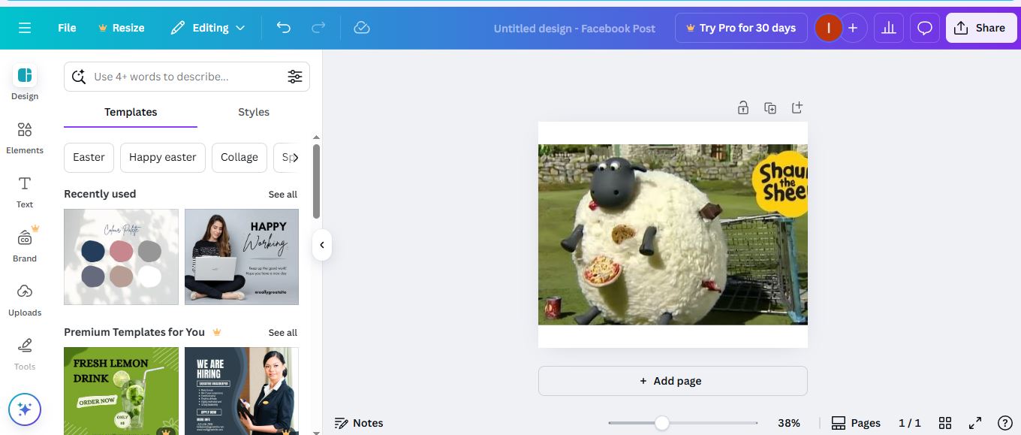This screenshot has height=435, width=1021.
Task: Select the Shaun the Sheep image on canvas
Action: [673, 234]
